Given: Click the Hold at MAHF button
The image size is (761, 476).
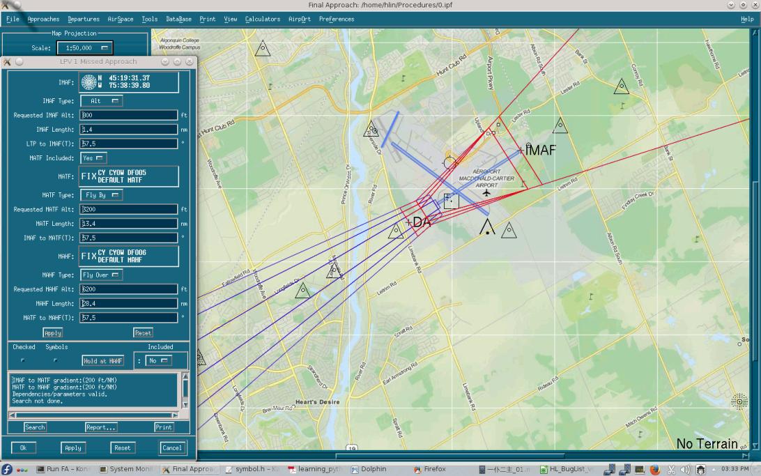Looking at the screenshot, I should click(103, 361).
